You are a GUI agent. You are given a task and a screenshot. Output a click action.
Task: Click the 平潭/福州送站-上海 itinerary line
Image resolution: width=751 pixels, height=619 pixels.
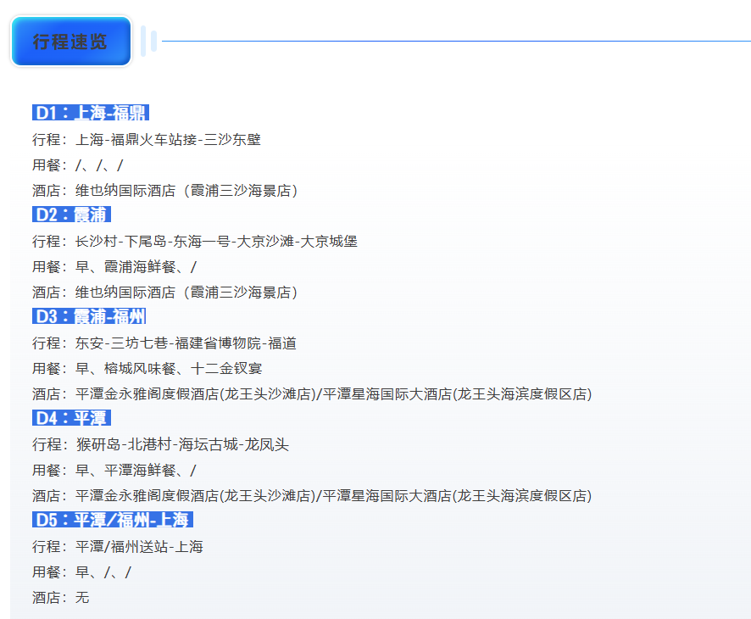coord(118,547)
